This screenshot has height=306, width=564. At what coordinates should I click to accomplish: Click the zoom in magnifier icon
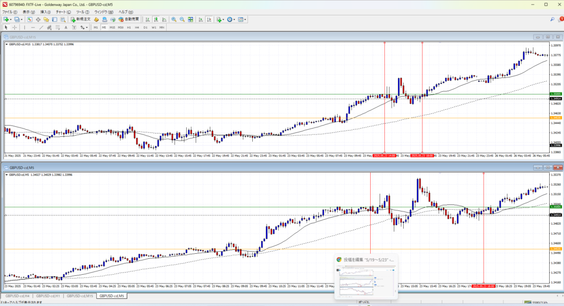tap(173, 19)
